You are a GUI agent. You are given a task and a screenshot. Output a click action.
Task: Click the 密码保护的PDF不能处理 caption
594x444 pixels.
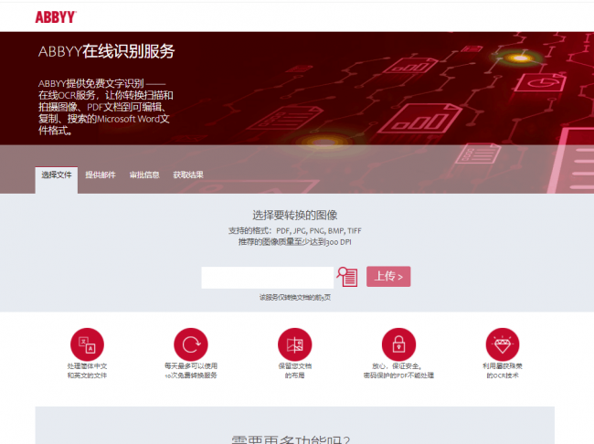coord(398,375)
